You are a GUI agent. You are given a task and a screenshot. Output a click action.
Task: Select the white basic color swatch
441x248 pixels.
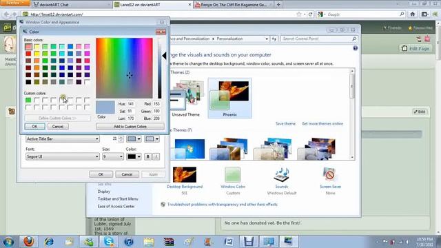pyautogui.click(x=88, y=82)
